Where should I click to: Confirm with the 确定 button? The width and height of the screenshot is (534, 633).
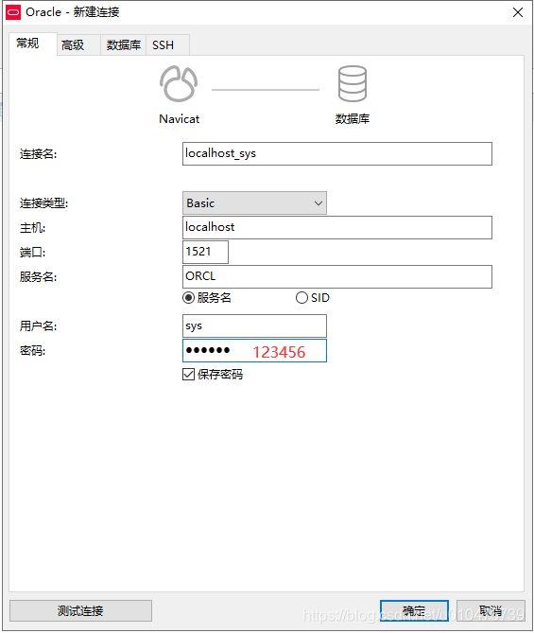click(414, 611)
